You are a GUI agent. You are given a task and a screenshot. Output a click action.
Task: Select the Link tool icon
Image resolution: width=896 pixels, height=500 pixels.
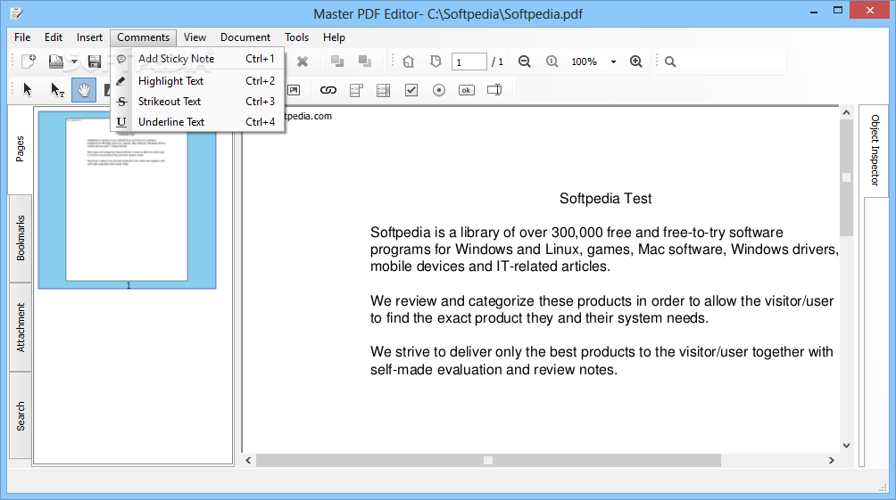coord(328,90)
